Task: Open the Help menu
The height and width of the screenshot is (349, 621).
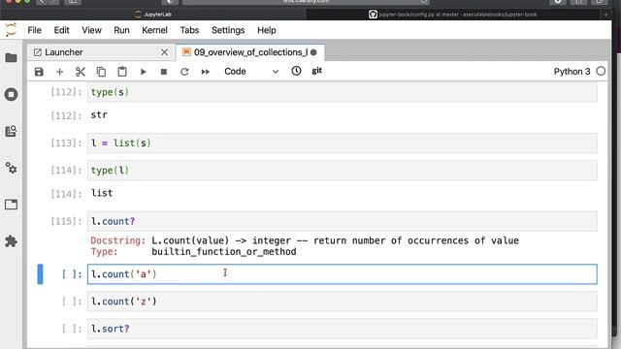Action: 267,30
